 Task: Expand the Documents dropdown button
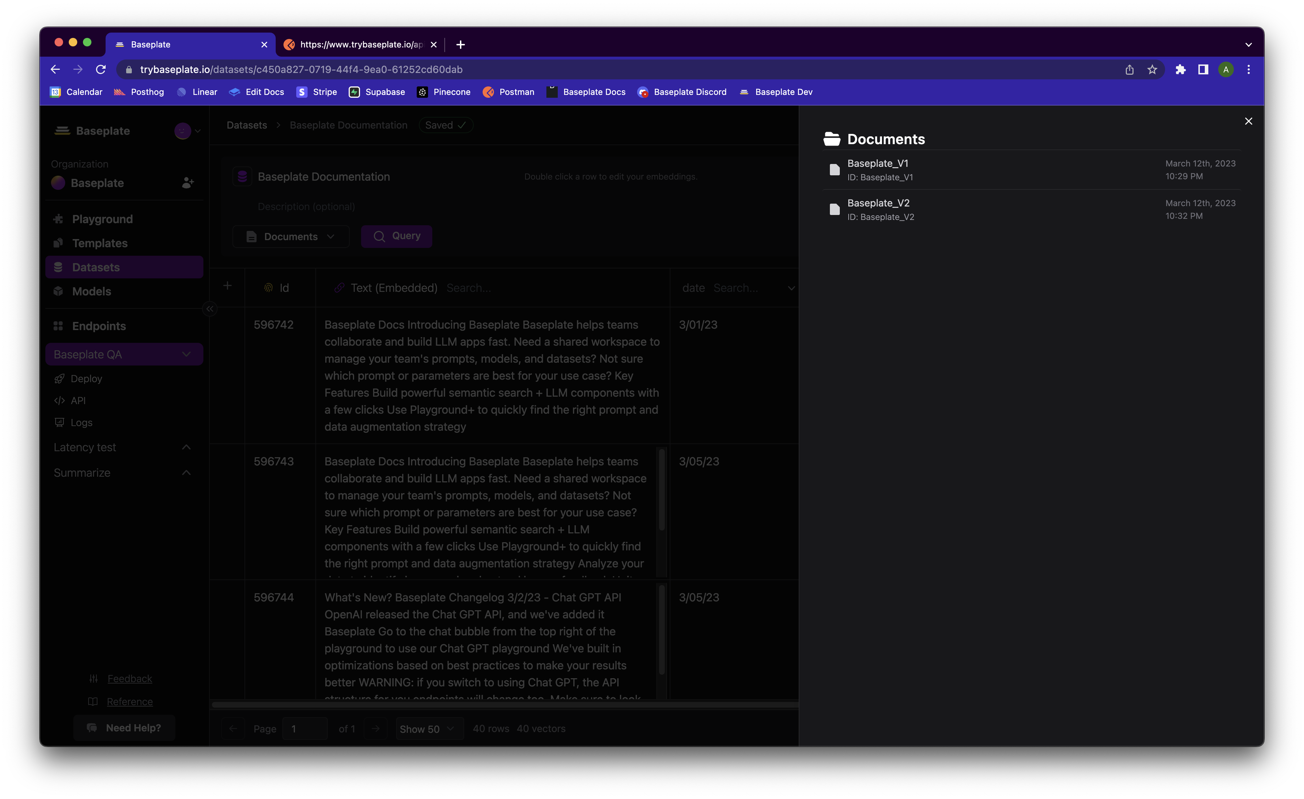(x=291, y=236)
